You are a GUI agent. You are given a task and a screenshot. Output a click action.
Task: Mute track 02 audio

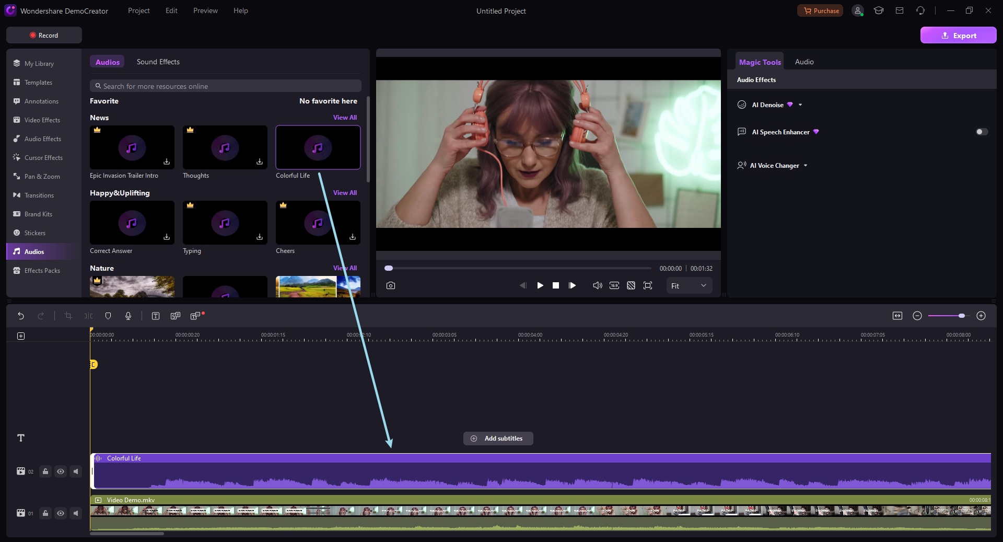click(76, 471)
